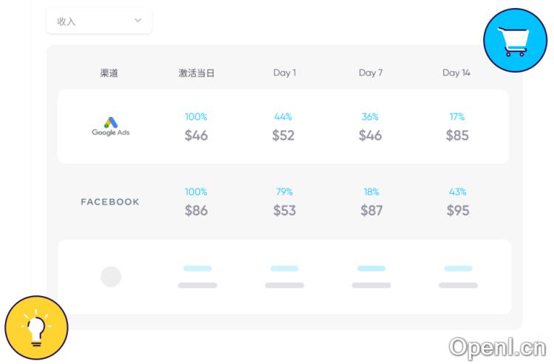Click the Day 1 column header
This screenshot has height=364, width=554.
tap(284, 73)
